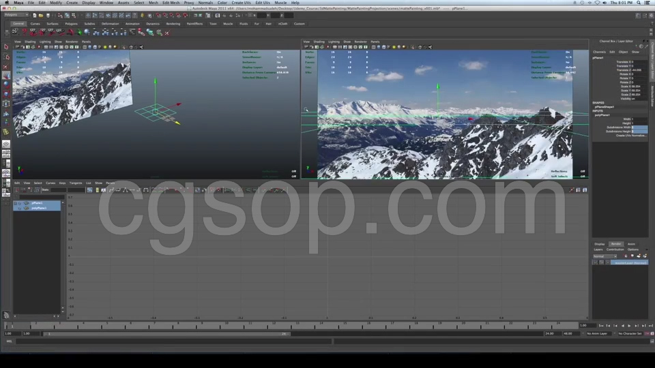This screenshot has width=655, height=368.
Task: Select pPlane1 in Graph Editor outliner
Action: (x=37, y=203)
